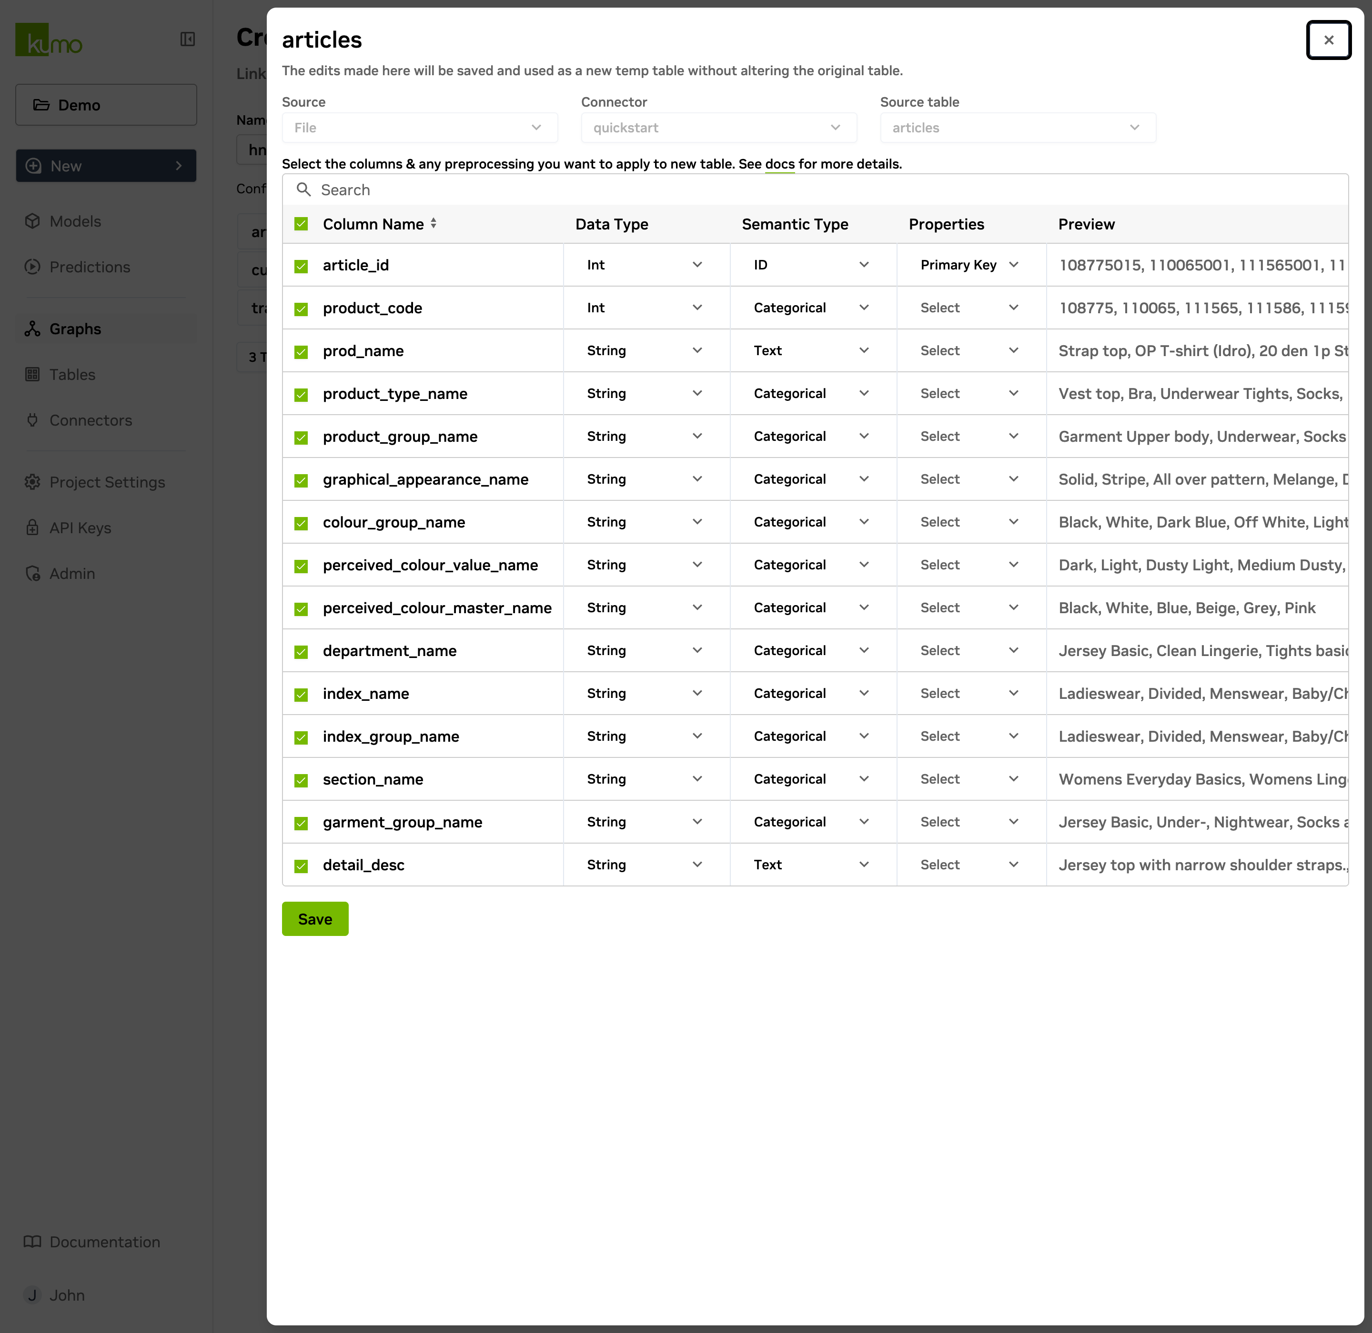This screenshot has width=1372, height=1333.
Task: Click the New plus circle icon
Action: (x=34, y=166)
